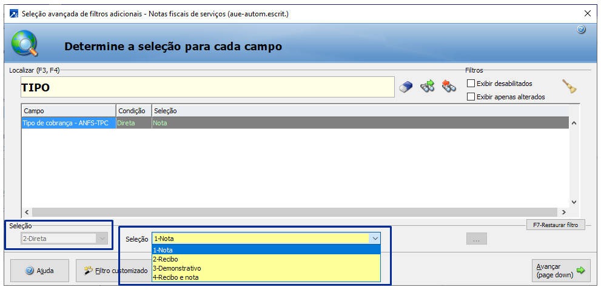
Task: Click the horizontal scrollbar of the table
Action: 294,212
